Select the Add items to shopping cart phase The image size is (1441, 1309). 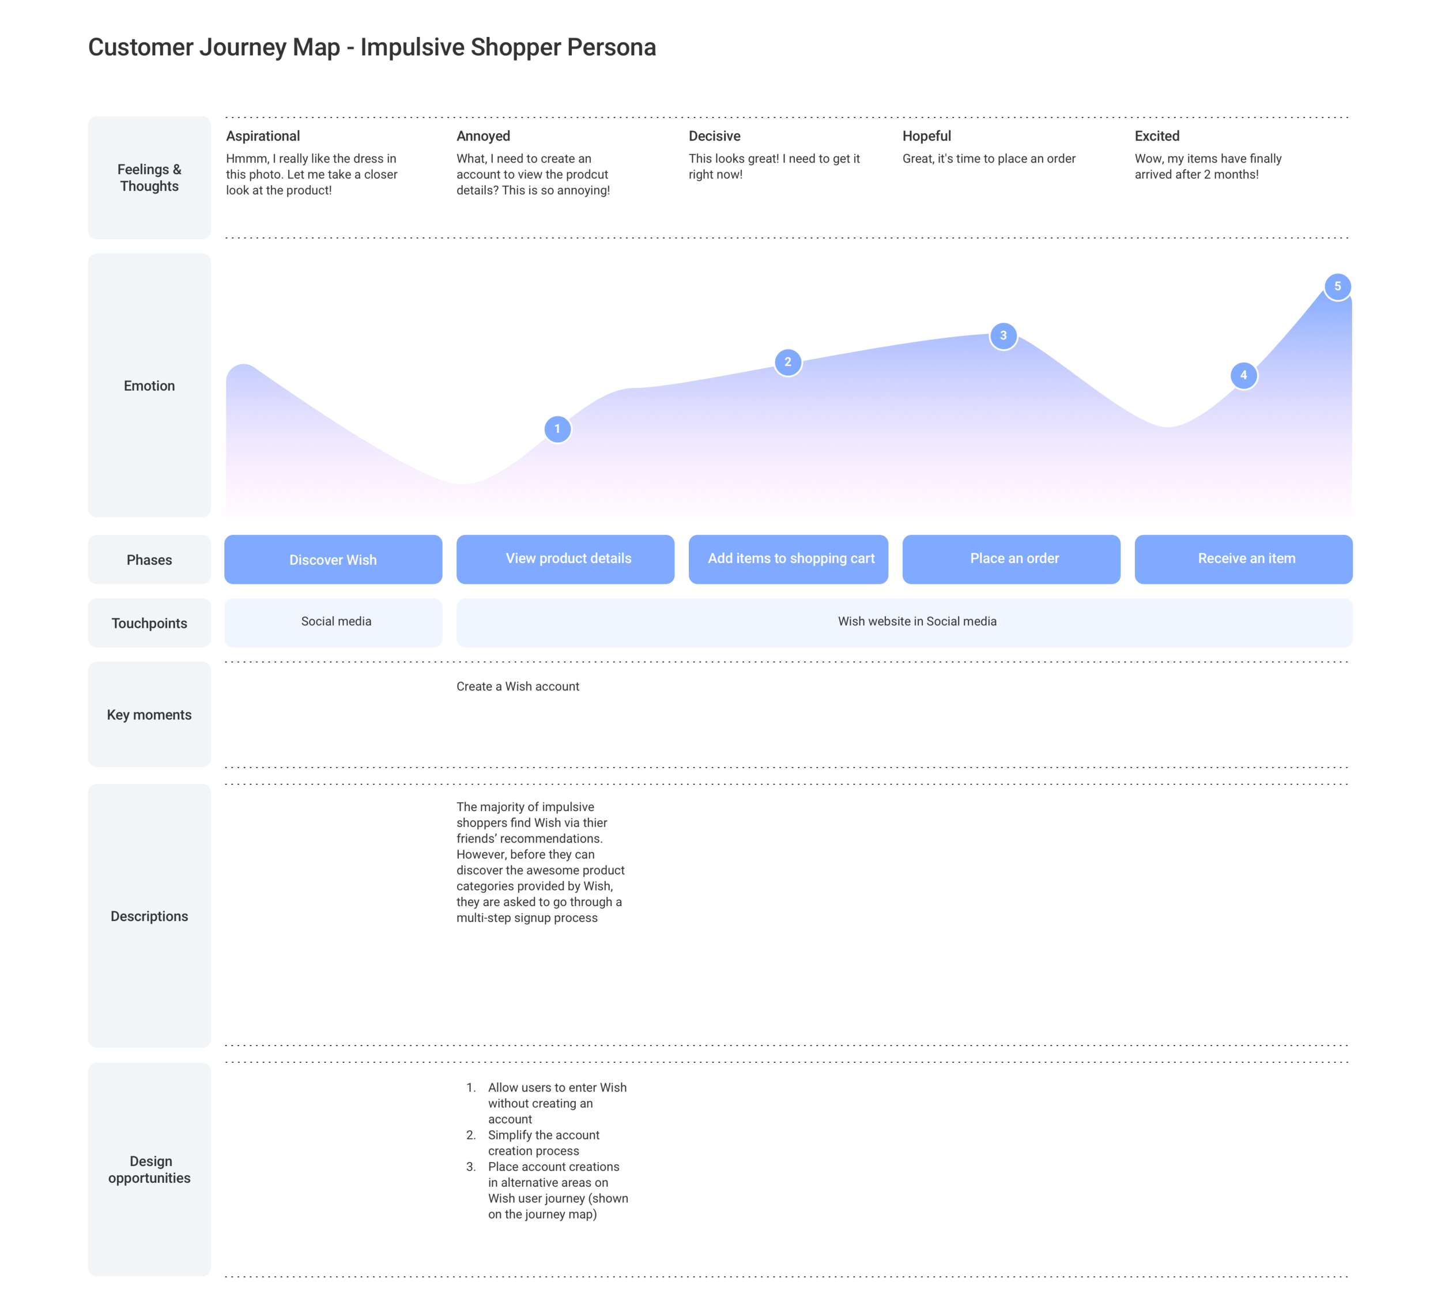[x=789, y=559]
